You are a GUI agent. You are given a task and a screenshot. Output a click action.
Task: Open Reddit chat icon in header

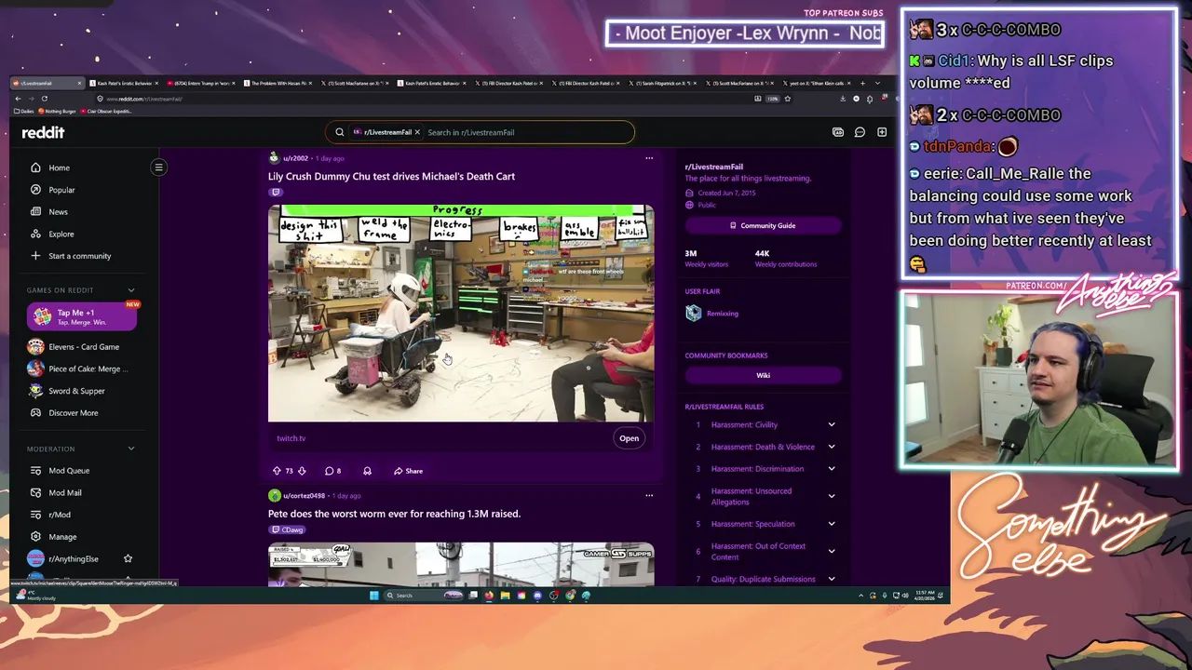point(860,132)
